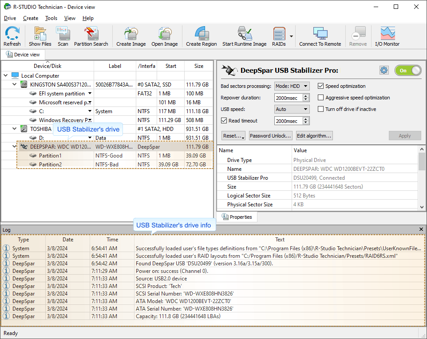Collapse the Local Computer tree node
Viewport: 427px width, 339px height.
click(6, 75)
